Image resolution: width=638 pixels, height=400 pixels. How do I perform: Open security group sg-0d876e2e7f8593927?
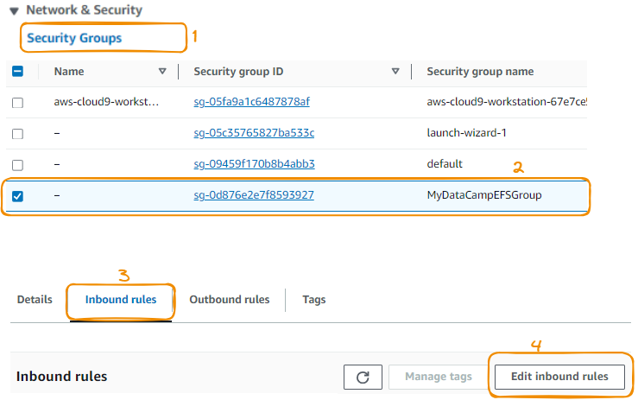click(x=254, y=195)
